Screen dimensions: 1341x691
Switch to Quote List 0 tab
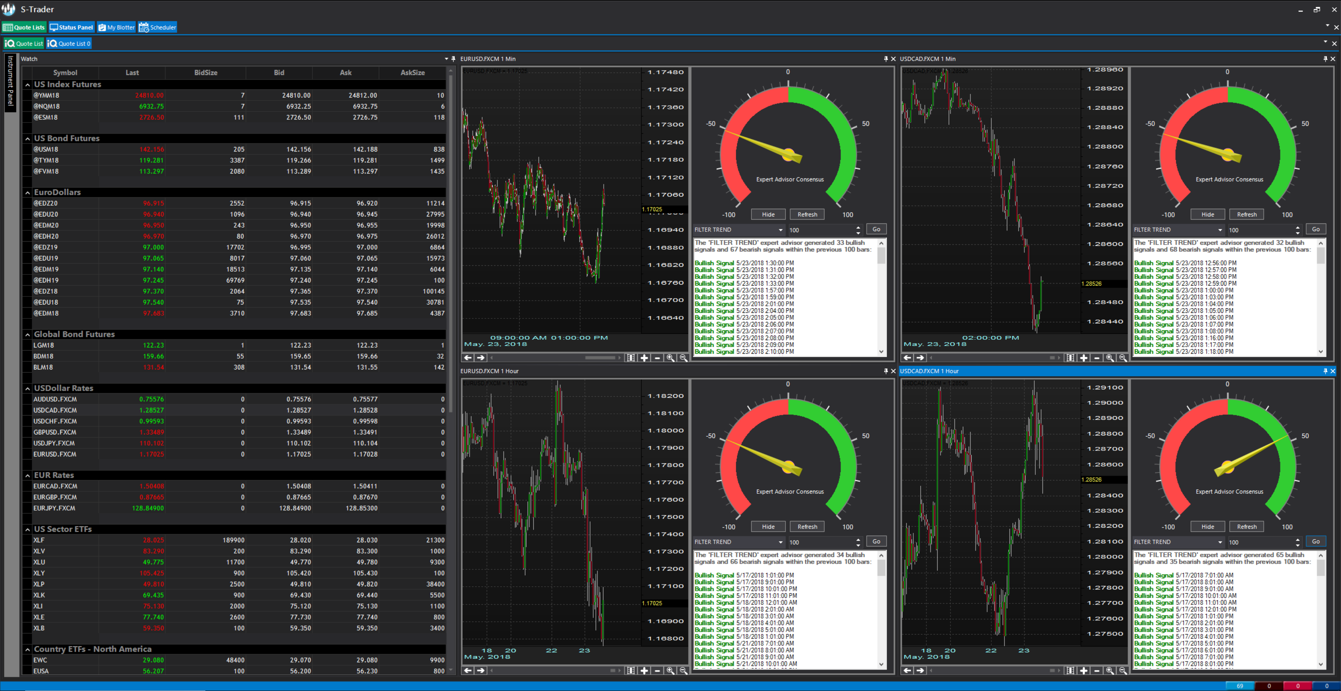69,44
